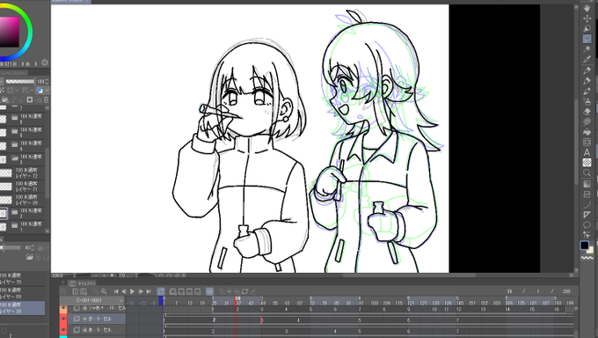Click thumbnail of layer folder 2
Viewport: 598px width, 338px height.
[3, 213]
